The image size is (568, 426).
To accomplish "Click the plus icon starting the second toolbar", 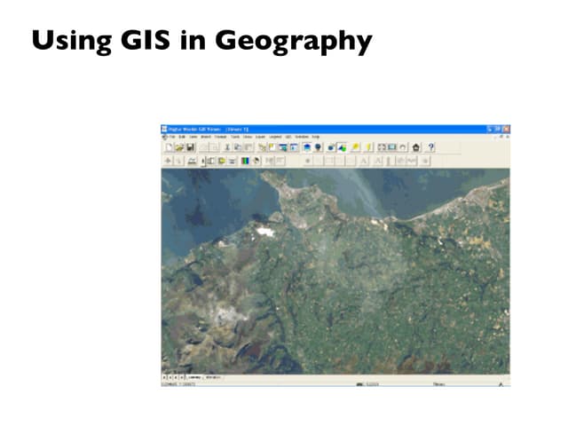I will [167, 161].
